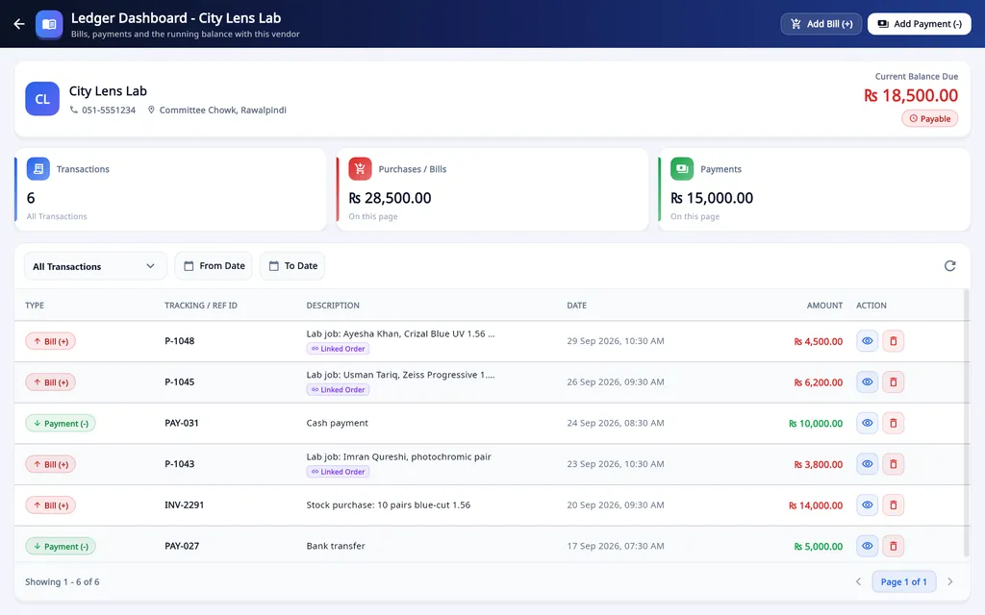Click the Cash payment description
The height and width of the screenshot is (615, 985).
[338, 423]
